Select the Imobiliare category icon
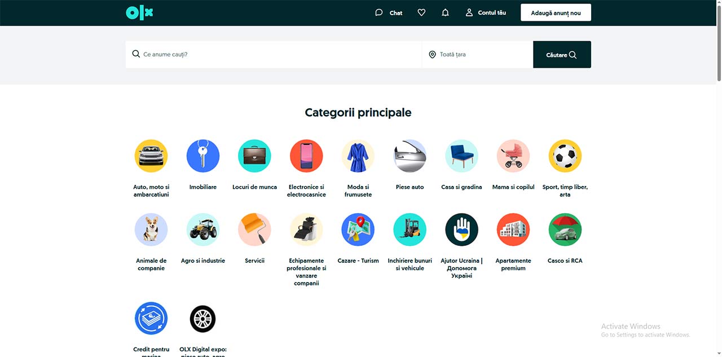 [202, 156]
